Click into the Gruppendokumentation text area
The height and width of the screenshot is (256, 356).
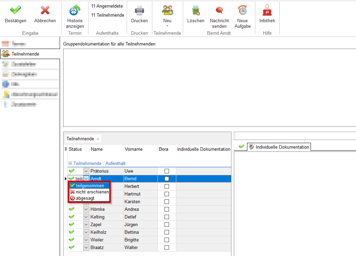click(x=209, y=87)
